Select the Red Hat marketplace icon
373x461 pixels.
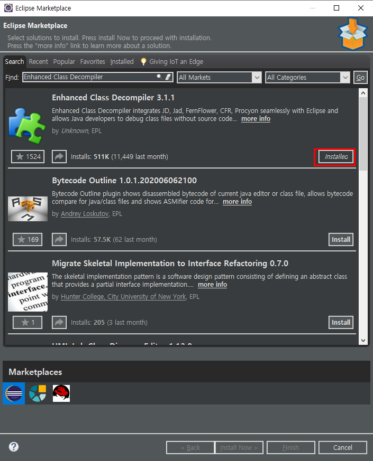click(61, 393)
